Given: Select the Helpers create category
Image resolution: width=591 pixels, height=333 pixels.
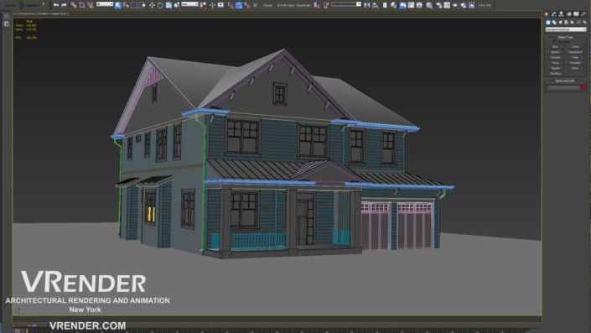Looking at the screenshot, I should pos(573,23).
